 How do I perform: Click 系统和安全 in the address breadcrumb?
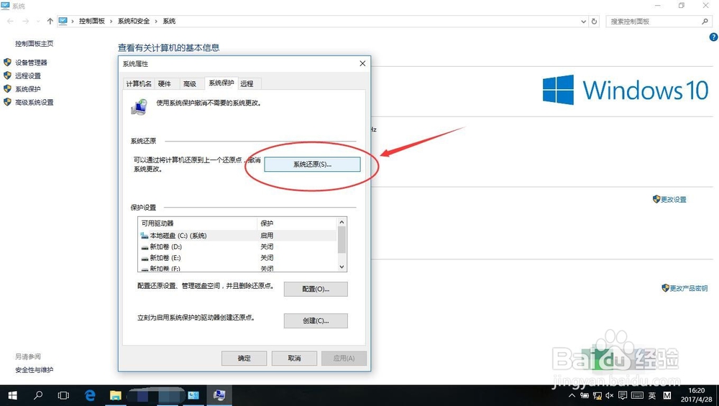134,21
